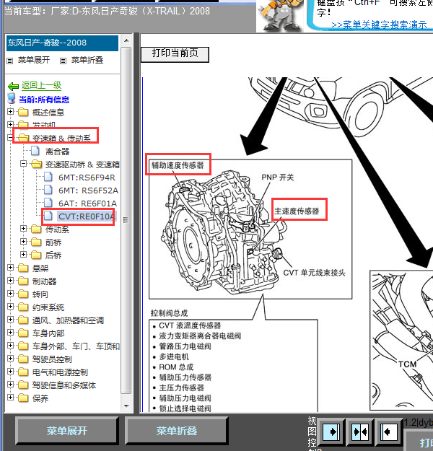Click the 制动器 folder icon
This screenshot has height=451, width=433.
(23, 281)
